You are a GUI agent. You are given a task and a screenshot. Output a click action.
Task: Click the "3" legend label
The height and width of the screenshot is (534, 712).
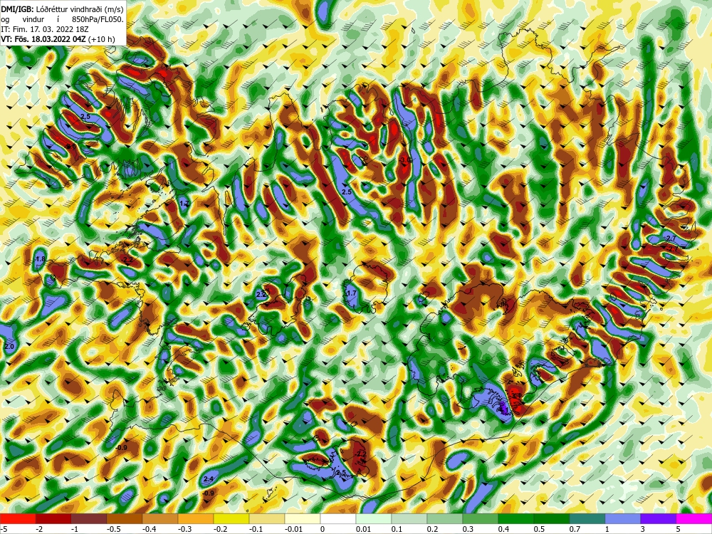pyautogui.click(x=643, y=529)
